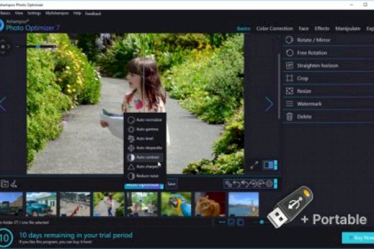Click the Rotate / Mirror icon

(289, 40)
